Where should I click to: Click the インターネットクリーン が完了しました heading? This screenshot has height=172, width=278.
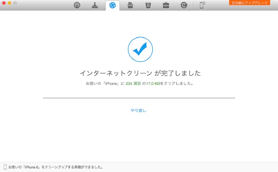pyautogui.click(x=140, y=73)
